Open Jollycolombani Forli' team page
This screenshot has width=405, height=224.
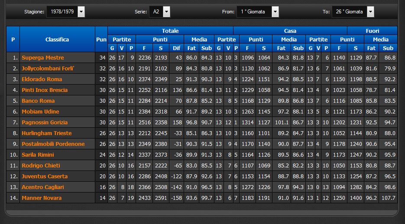click(x=48, y=69)
